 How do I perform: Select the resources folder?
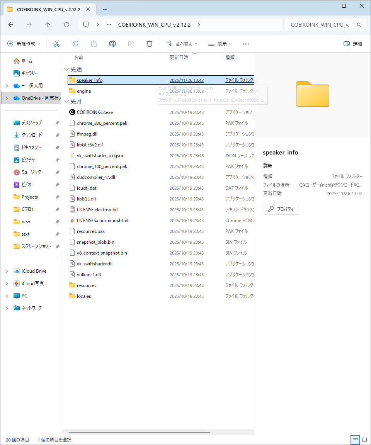pyautogui.click(x=161, y=285)
